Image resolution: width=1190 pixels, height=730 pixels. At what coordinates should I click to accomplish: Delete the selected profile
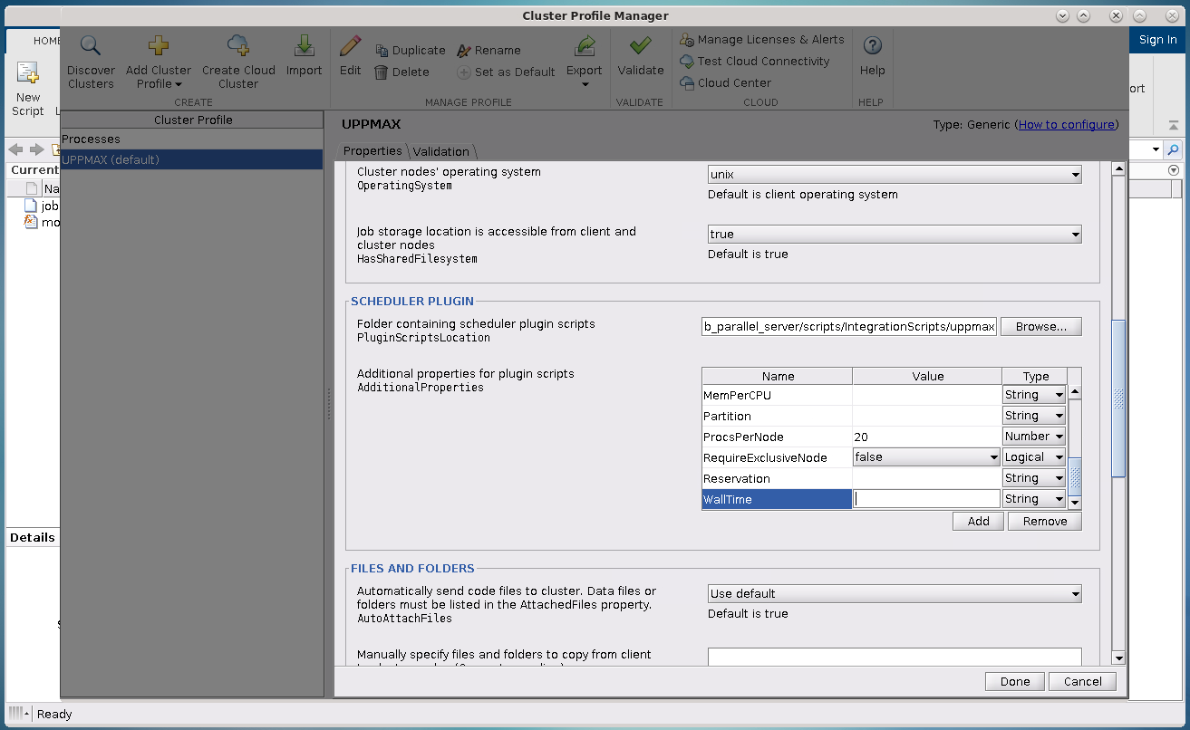(402, 72)
